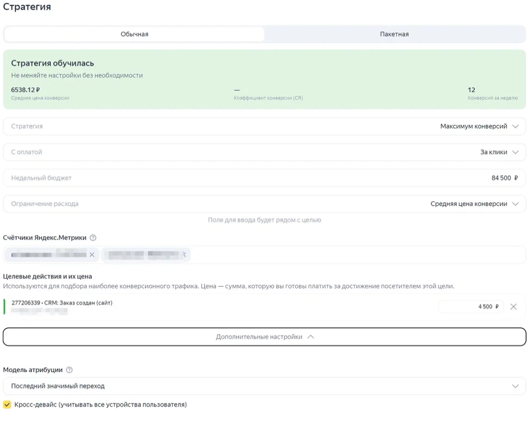Image resolution: width=531 pixels, height=428 pixels.
Task: Click the chevron next to Максимум конверсий
Action: tap(515, 126)
